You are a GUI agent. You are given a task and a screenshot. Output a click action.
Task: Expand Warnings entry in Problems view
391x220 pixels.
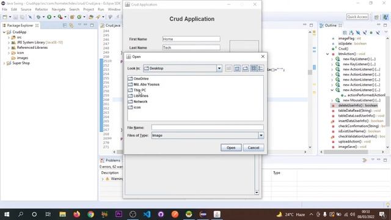[103, 179]
